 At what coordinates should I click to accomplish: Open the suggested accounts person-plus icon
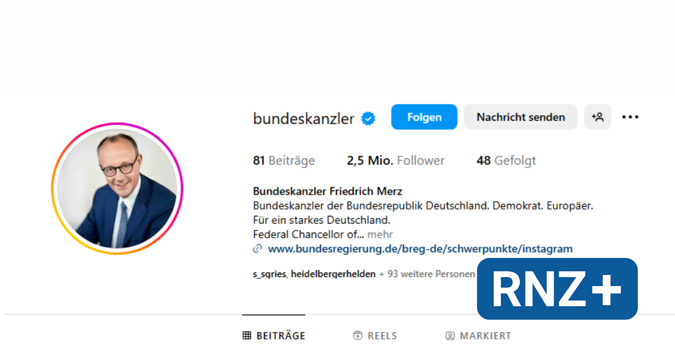click(x=597, y=117)
